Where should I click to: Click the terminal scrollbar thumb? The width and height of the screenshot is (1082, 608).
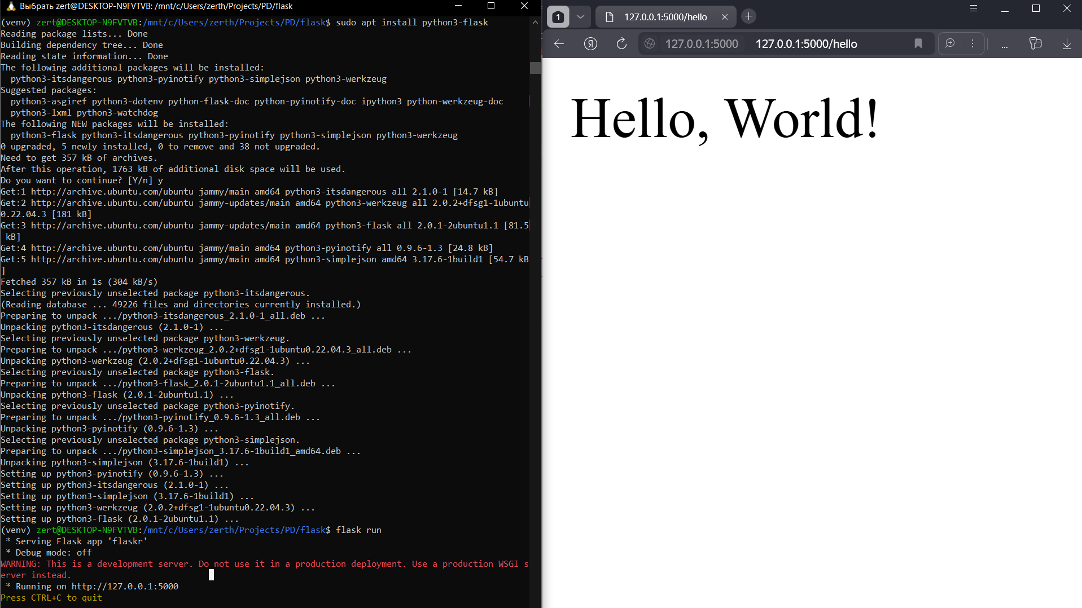[535, 68]
